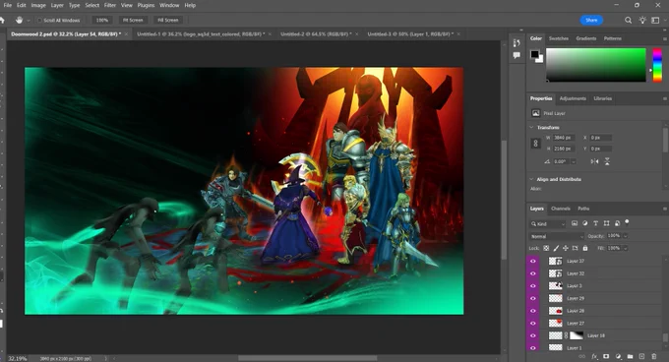Click Create new adjustment layer icon
Screen dimensions: 669x362
(618, 356)
